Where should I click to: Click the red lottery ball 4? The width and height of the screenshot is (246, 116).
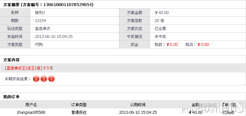click(x=51, y=79)
